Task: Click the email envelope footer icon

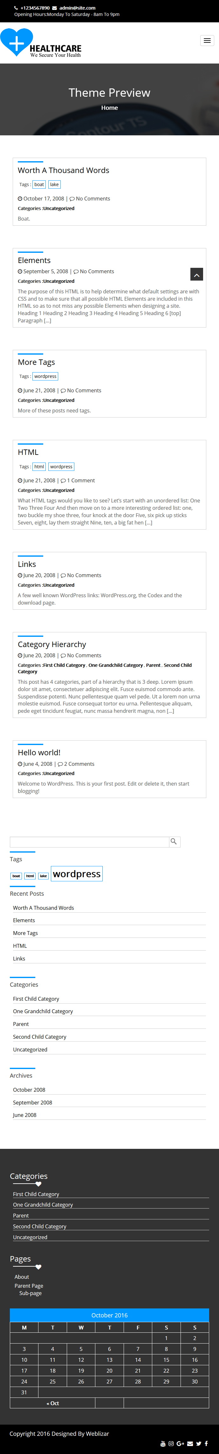Action: 190,1444
